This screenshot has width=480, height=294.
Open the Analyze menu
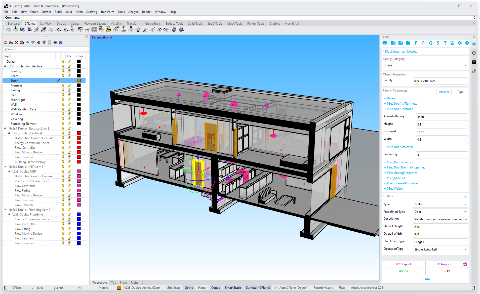click(133, 12)
